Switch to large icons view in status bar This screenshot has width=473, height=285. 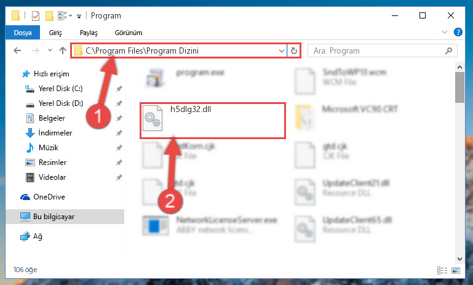click(456, 270)
